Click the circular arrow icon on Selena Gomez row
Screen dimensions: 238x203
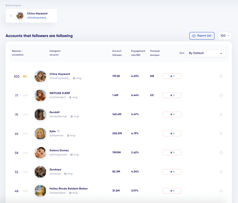[x=221, y=152]
